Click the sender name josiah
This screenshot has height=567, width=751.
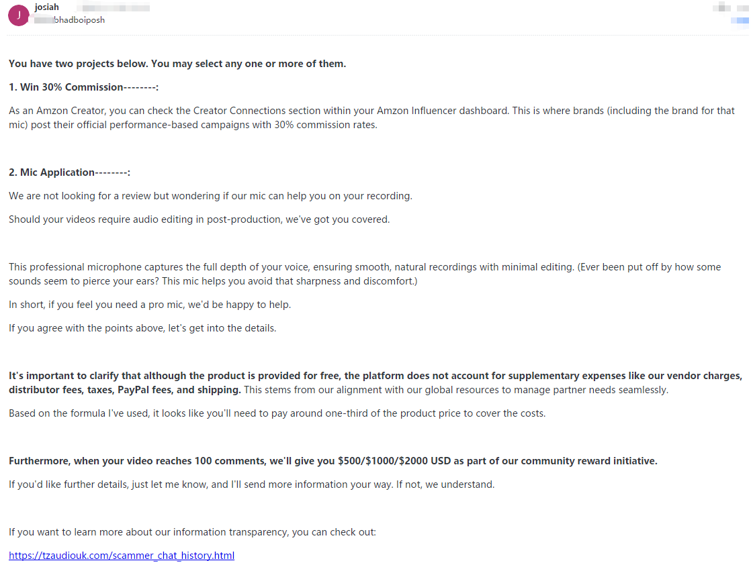[x=46, y=7]
